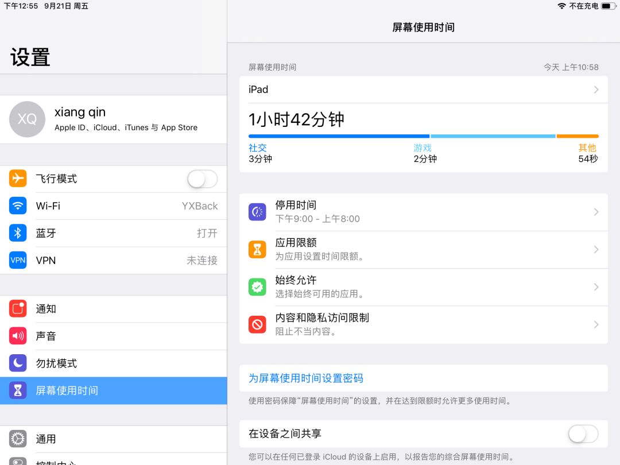This screenshot has height=465, width=620.
Task: Click the red 通知 notifications icon
Action: coord(18,309)
